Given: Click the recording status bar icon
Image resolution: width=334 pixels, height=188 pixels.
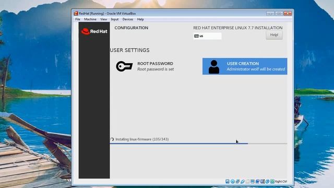Looking at the screenshot, I should 257,181.
